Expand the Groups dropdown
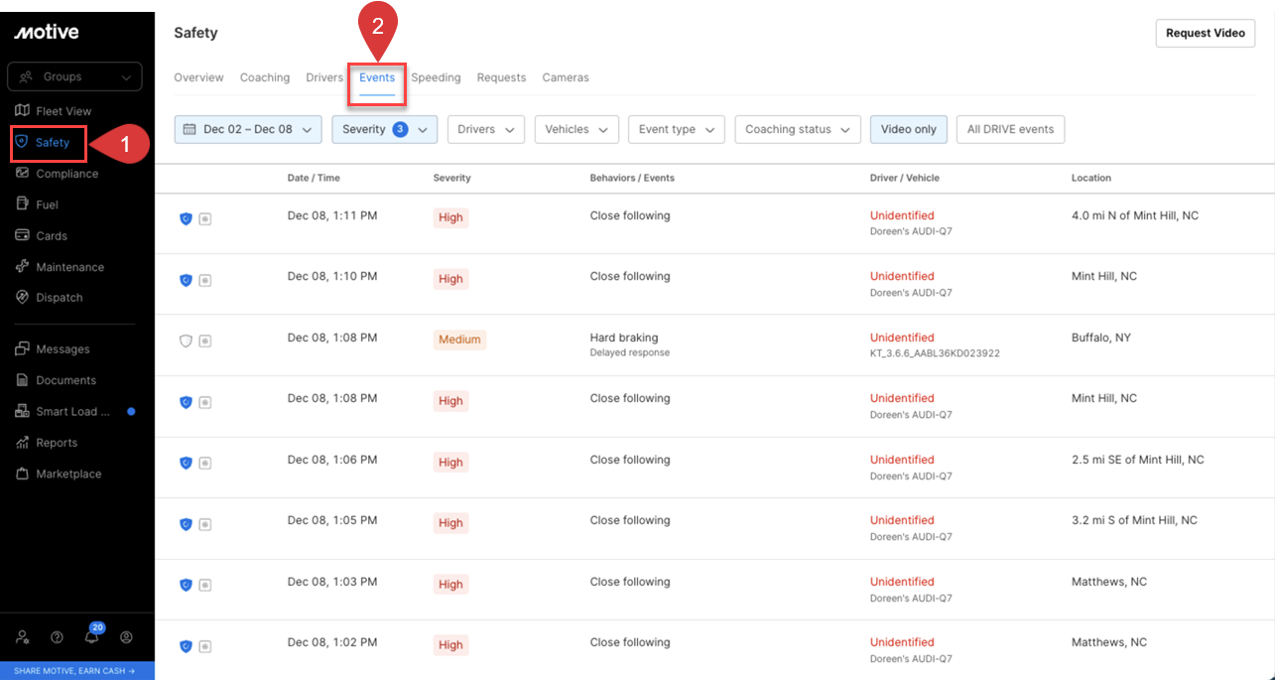1275x680 pixels. click(74, 76)
